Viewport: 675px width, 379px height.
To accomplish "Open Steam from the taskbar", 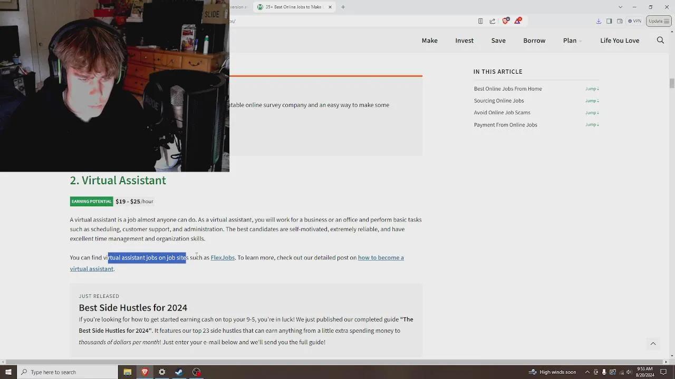I will (x=179, y=372).
